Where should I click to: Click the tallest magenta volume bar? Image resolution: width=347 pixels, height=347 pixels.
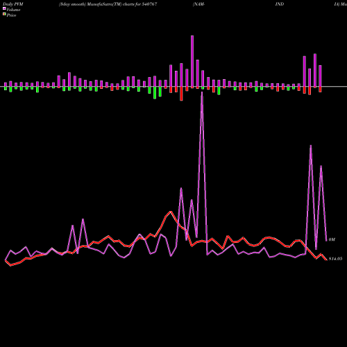click(x=192, y=62)
